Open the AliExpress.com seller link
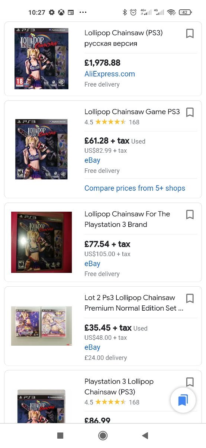 tap(110, 74)
